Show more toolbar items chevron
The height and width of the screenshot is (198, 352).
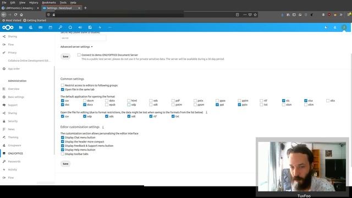click(341, 15)
